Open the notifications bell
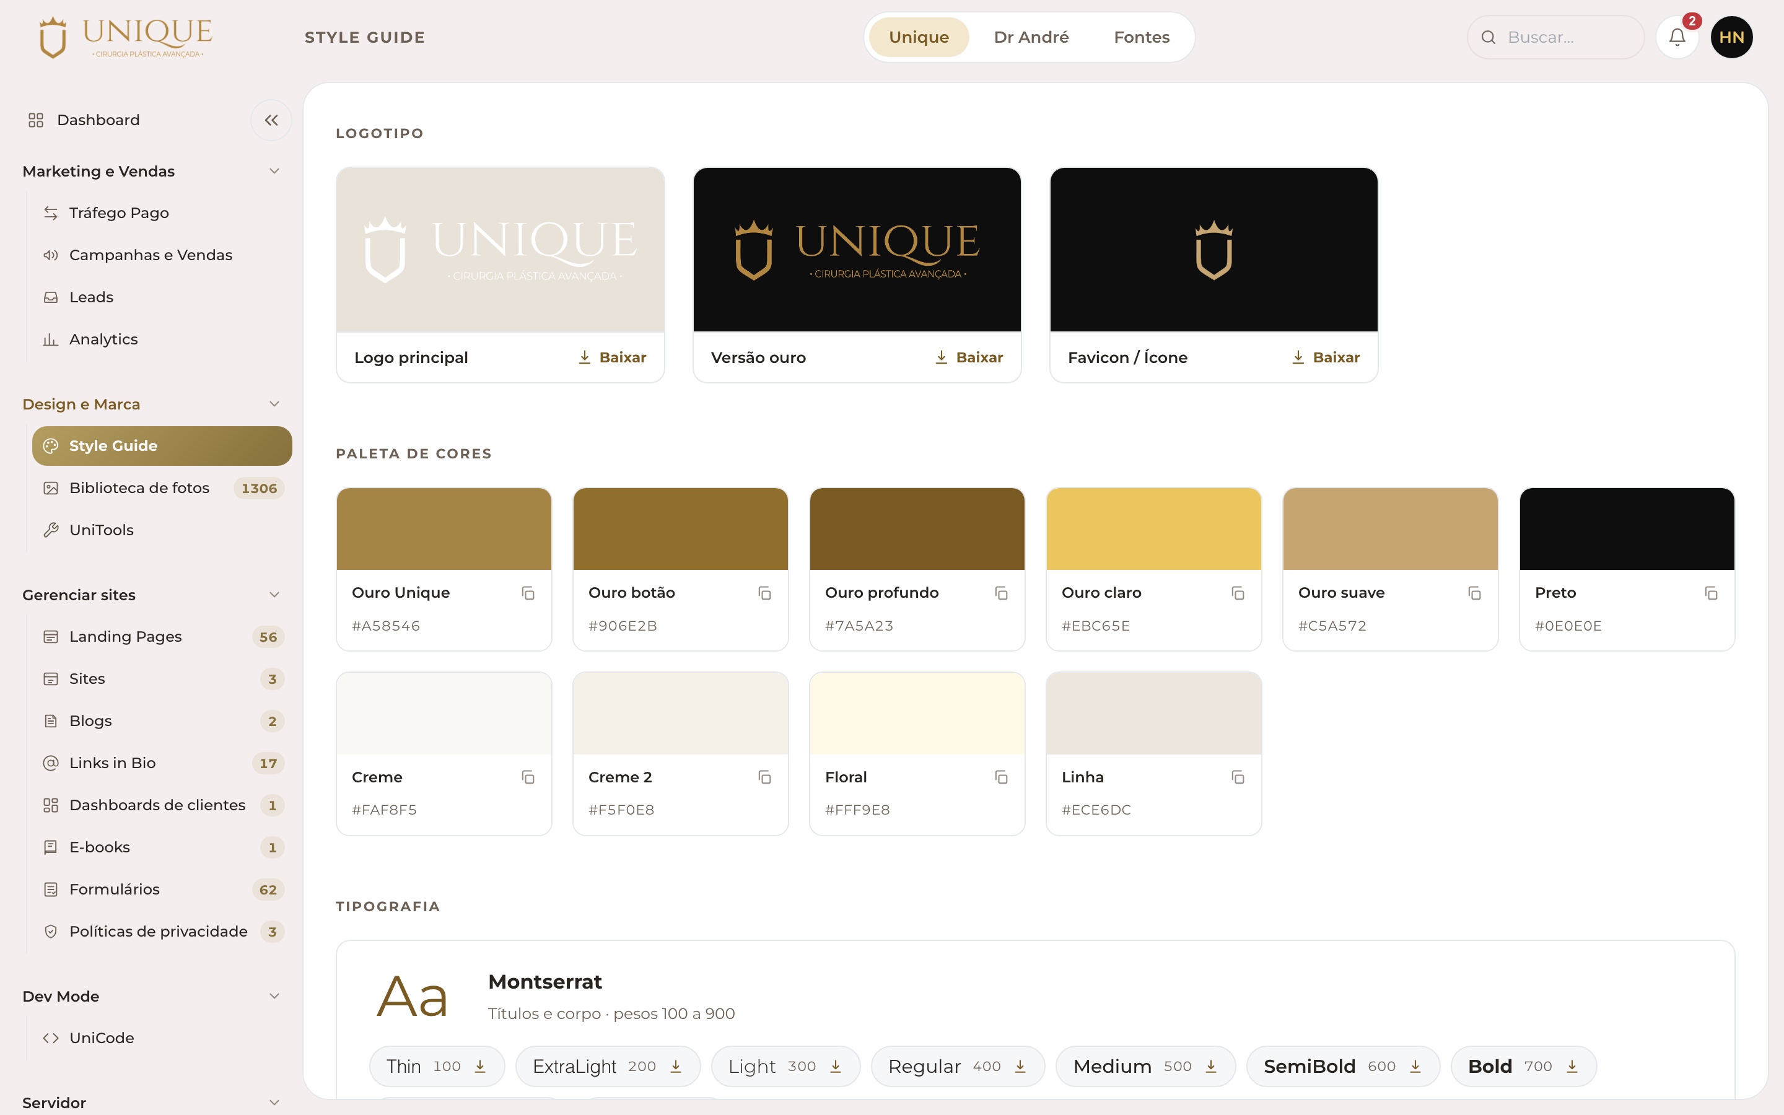Screen dimensions: 1784x1115 pos(1676,37)
